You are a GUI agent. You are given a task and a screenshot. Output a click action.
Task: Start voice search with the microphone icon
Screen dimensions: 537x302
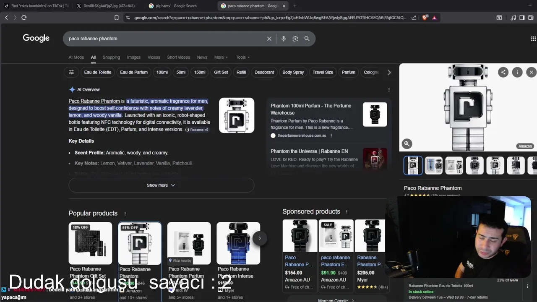pyautogui.click(x=284, y=39)
